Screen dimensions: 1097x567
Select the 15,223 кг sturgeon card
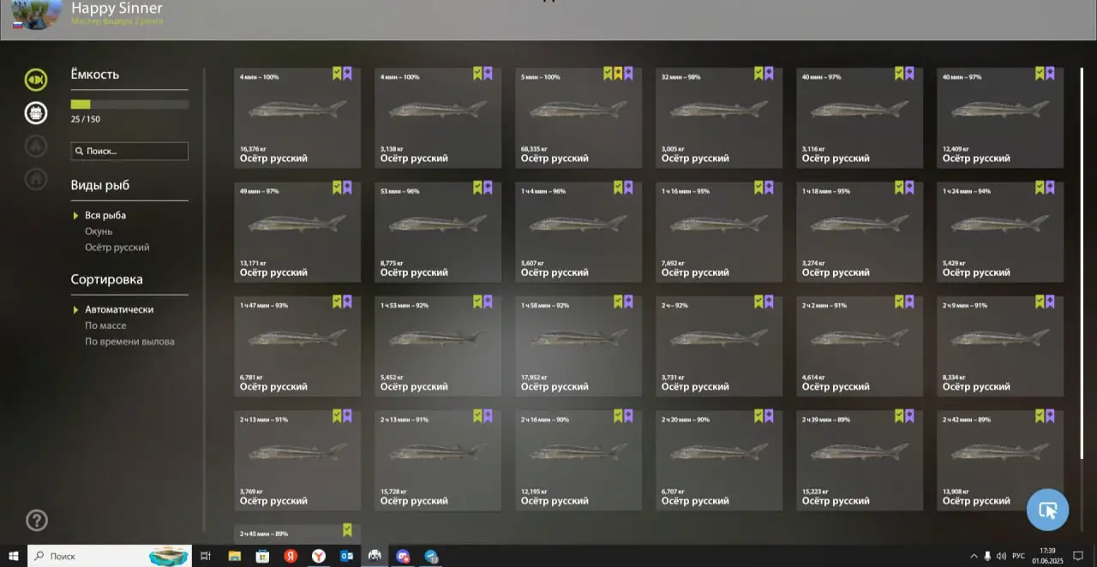860,461
